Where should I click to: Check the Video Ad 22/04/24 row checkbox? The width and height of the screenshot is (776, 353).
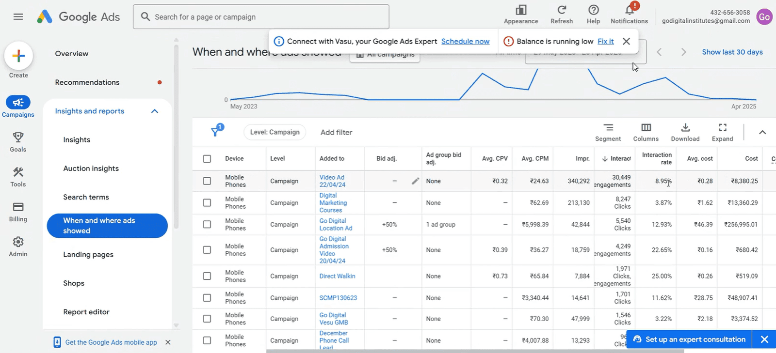point(207,181)
